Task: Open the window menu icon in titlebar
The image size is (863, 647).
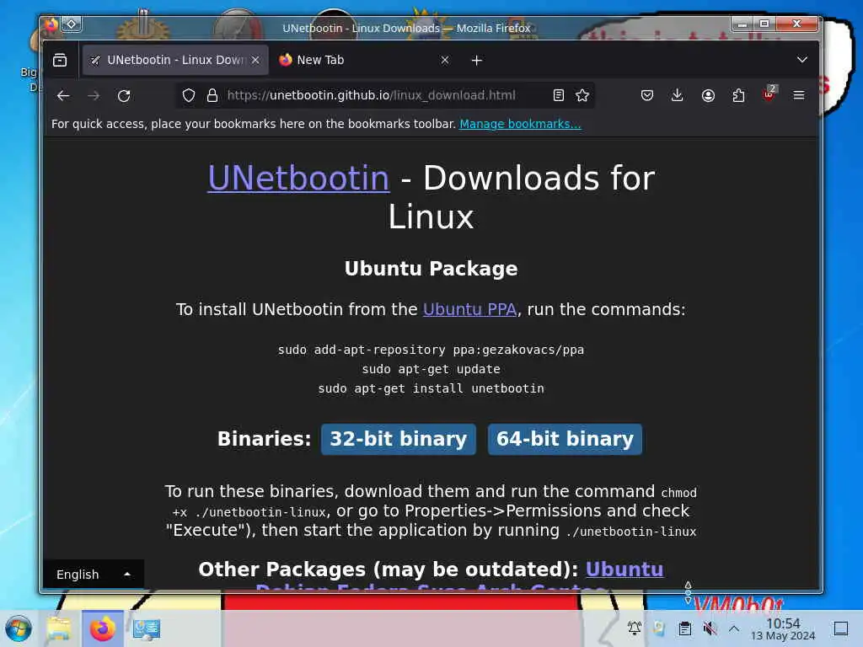Action: [x=51, y=24]
